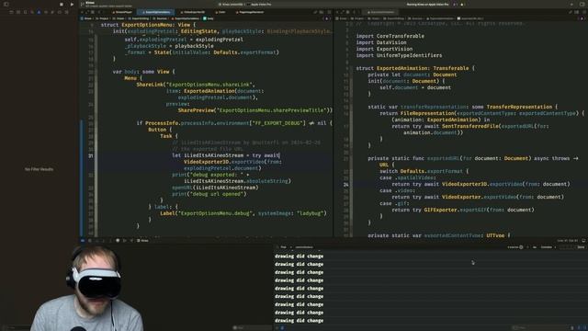
Task: Click the plus library button in the toolbar
Action: point(571,4)
